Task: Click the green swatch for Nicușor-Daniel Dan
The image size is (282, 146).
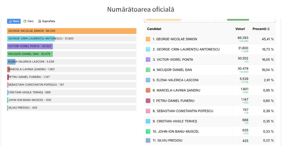Action: (x=148, y=70)
